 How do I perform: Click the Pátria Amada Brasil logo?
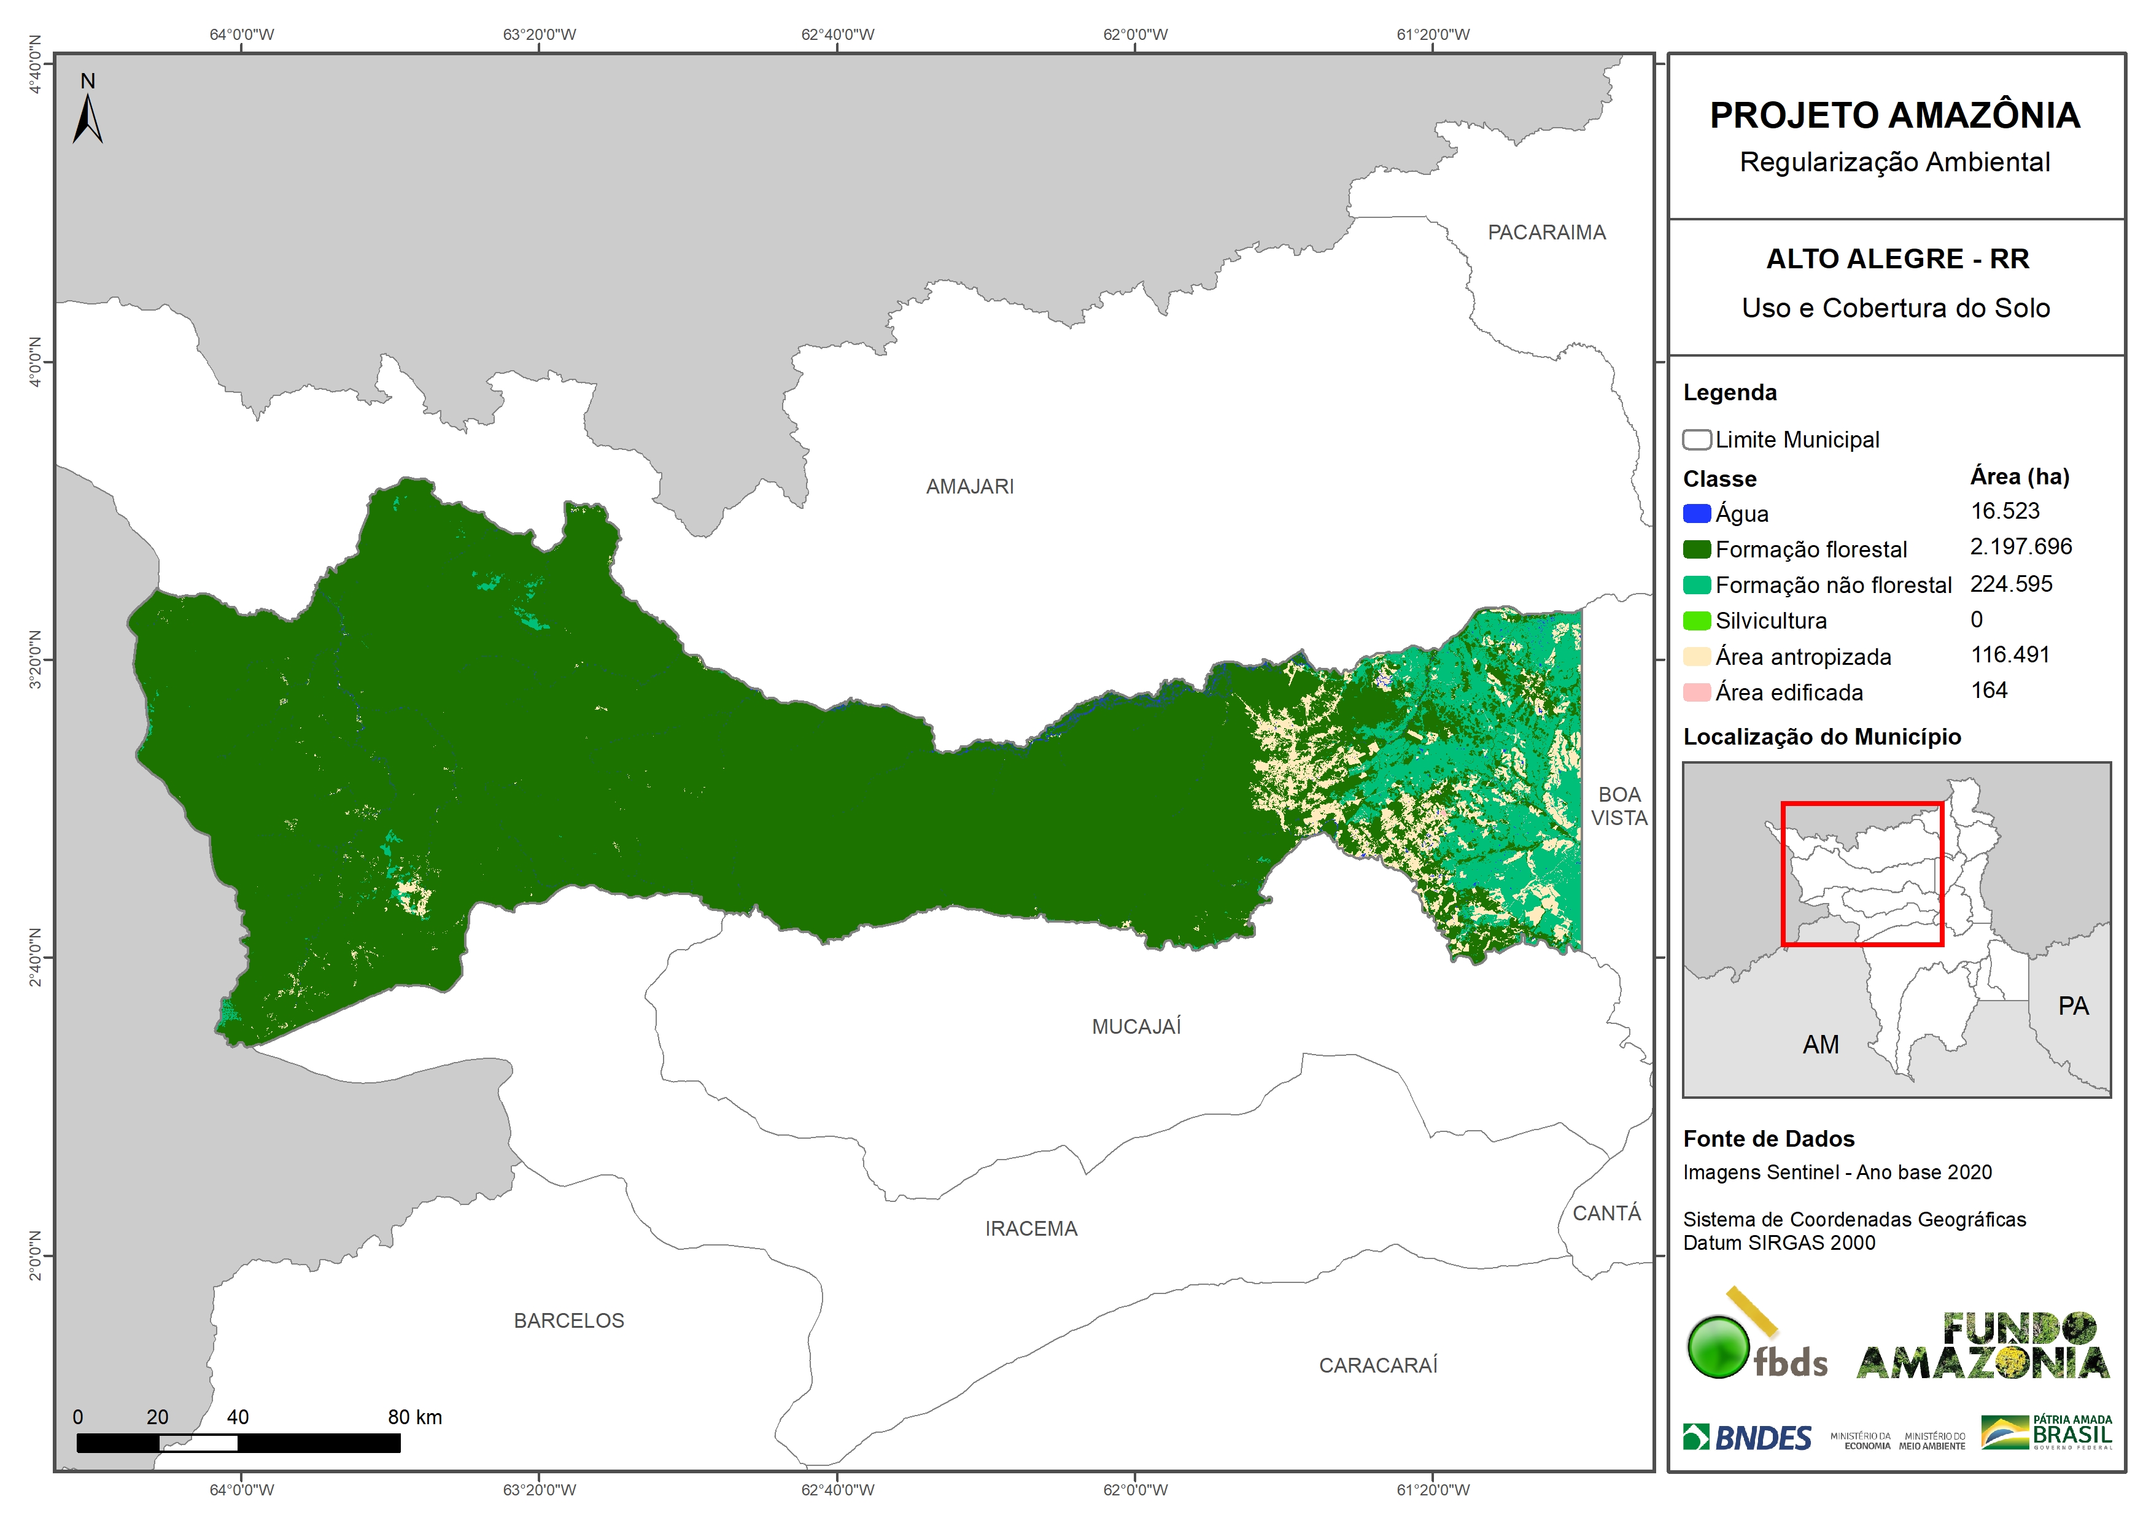[2046, 1433]
